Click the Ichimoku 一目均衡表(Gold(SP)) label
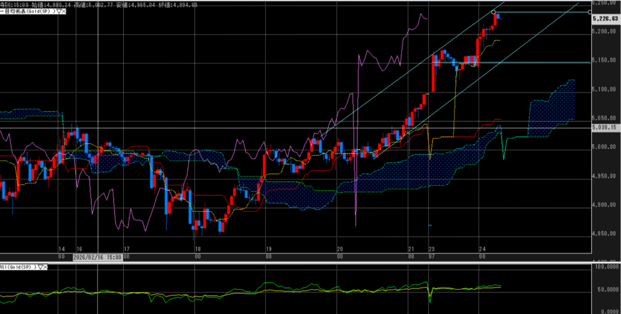 pos(27,11)
